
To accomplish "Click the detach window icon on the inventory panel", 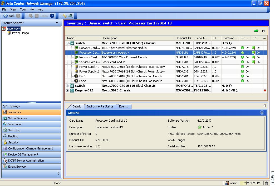I will click(x=263, y=31).
